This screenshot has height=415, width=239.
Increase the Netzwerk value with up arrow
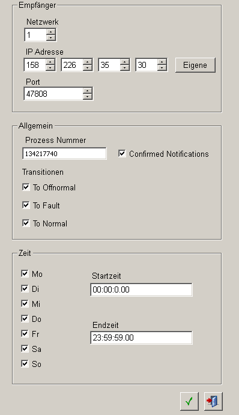[x=51, y=32]
